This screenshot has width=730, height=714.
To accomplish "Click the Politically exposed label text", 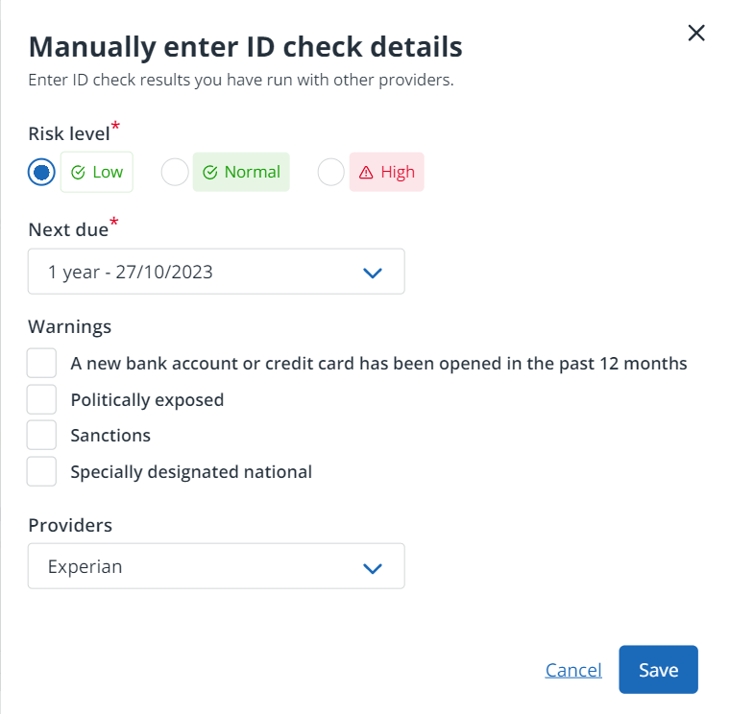I will pyautogui.click(x=147, y=399).
